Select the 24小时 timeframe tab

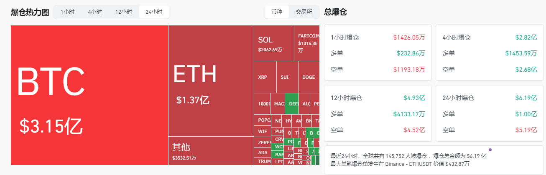(x=154, y=12)
